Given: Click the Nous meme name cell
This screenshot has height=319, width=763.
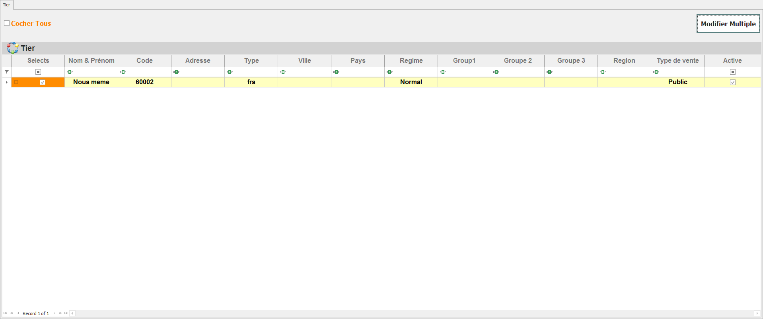Looking at the screenshot, I should 91,82.
